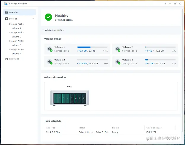Image resolution: width=185 pixels, height=145 pixels.
Task: Click the nas1 device label
Action: pyautogui.click(x=70, y=87)
